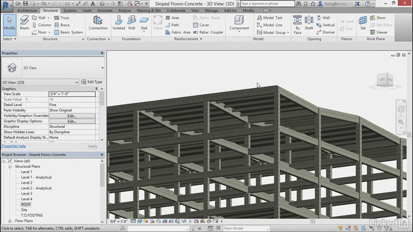Collapse the Views (all) node

point(4,161)
